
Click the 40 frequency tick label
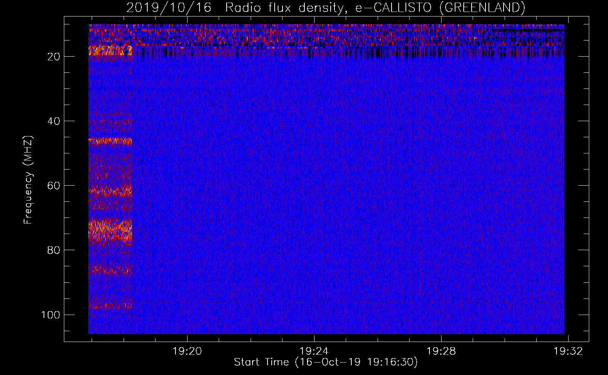(54, 121)
